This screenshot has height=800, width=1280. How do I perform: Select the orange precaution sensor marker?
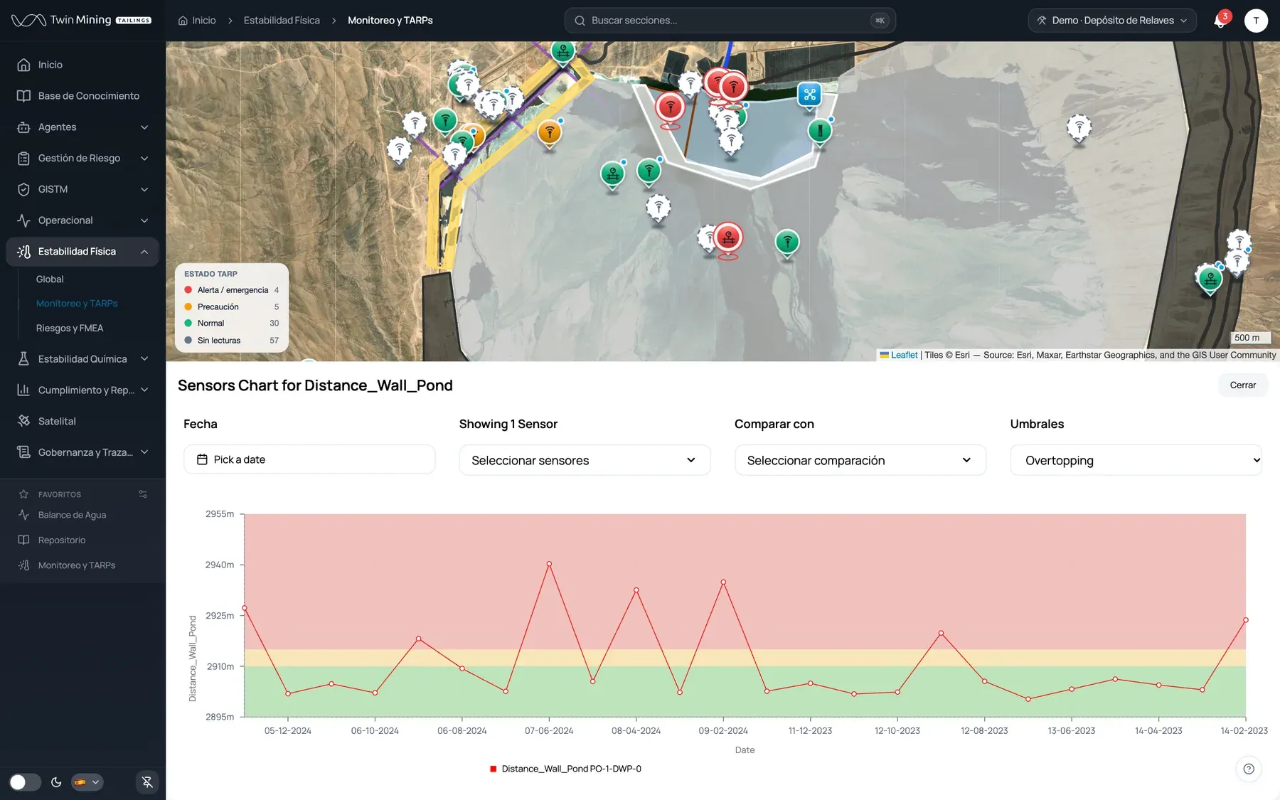point(549,132)
